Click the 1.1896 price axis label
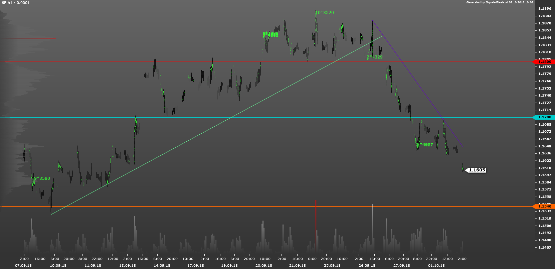Screen dimensions: 555x269 545,9
